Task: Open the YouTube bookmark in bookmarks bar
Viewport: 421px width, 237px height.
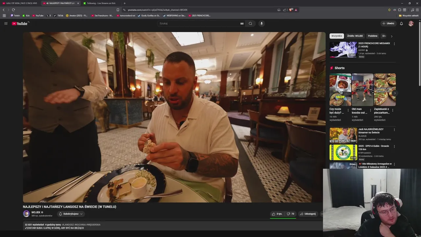Action: [x=38, y=15]
